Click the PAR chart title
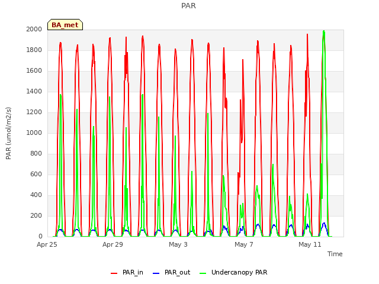 point(188,6)
